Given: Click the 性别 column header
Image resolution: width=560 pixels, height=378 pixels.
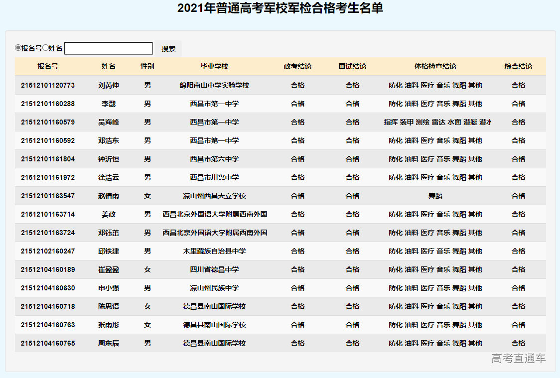Looking at the screenshot, I should (147, 66).
